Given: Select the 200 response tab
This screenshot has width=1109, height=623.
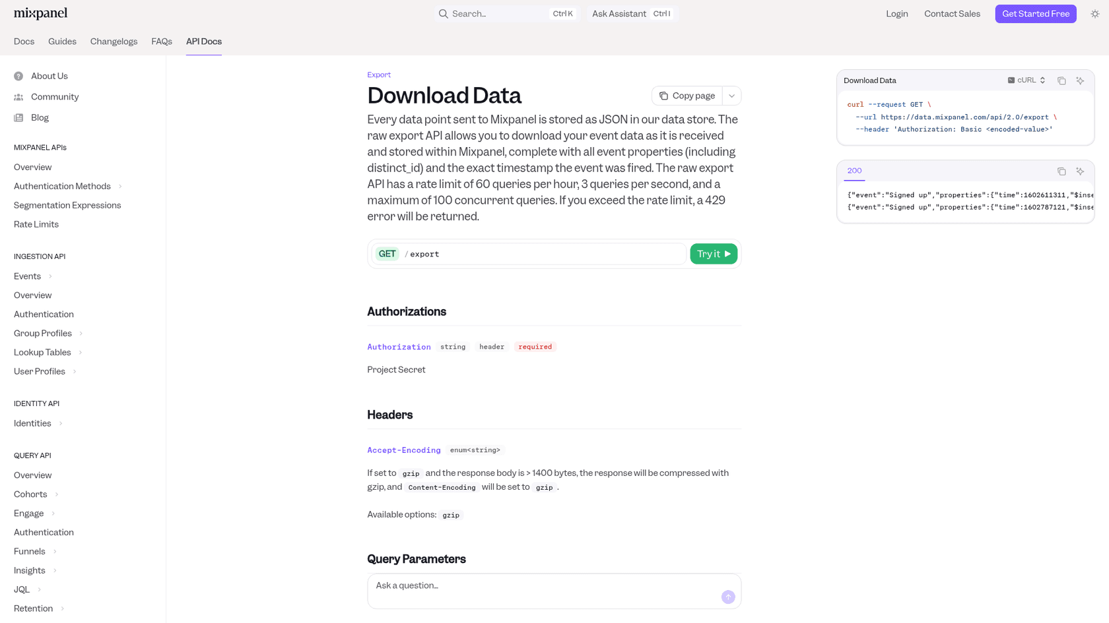Looking at the screenshot, I should click(854, 171).
